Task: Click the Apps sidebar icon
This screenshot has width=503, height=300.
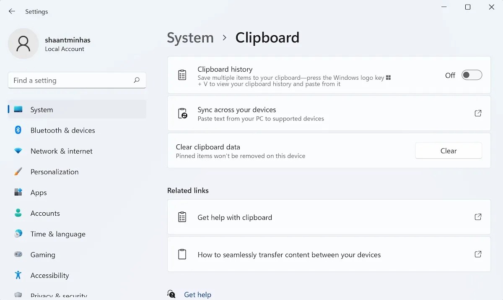Action: [x=18, y=192]
